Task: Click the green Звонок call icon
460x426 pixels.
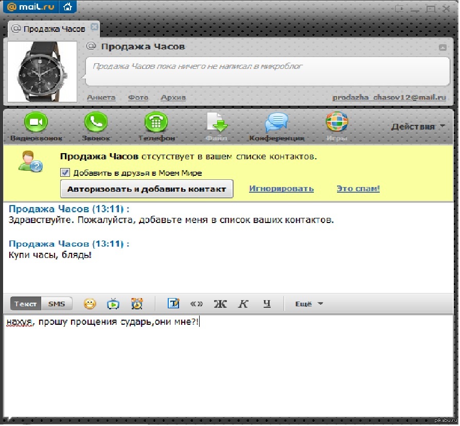Action: (x=96, y=123)
